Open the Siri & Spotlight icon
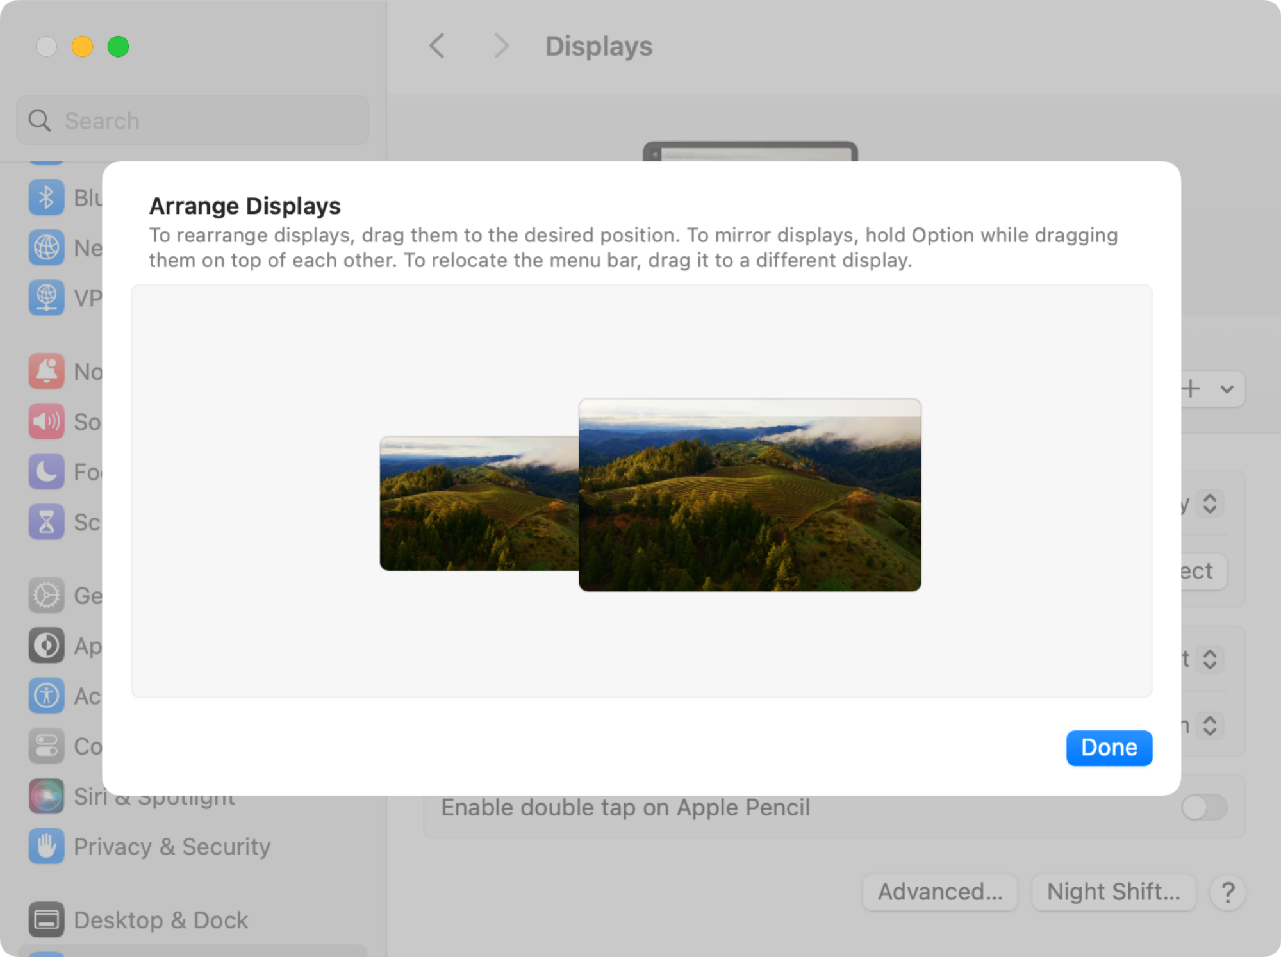 (x=46, y=796)
